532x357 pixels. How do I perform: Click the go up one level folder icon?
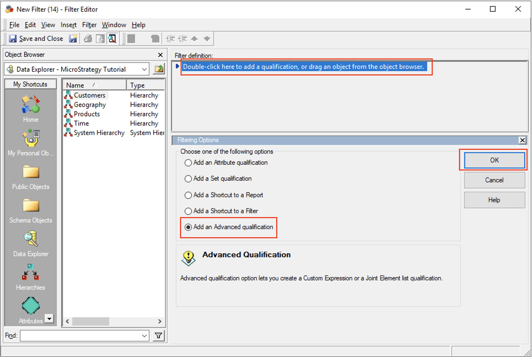tap(159, 69)
